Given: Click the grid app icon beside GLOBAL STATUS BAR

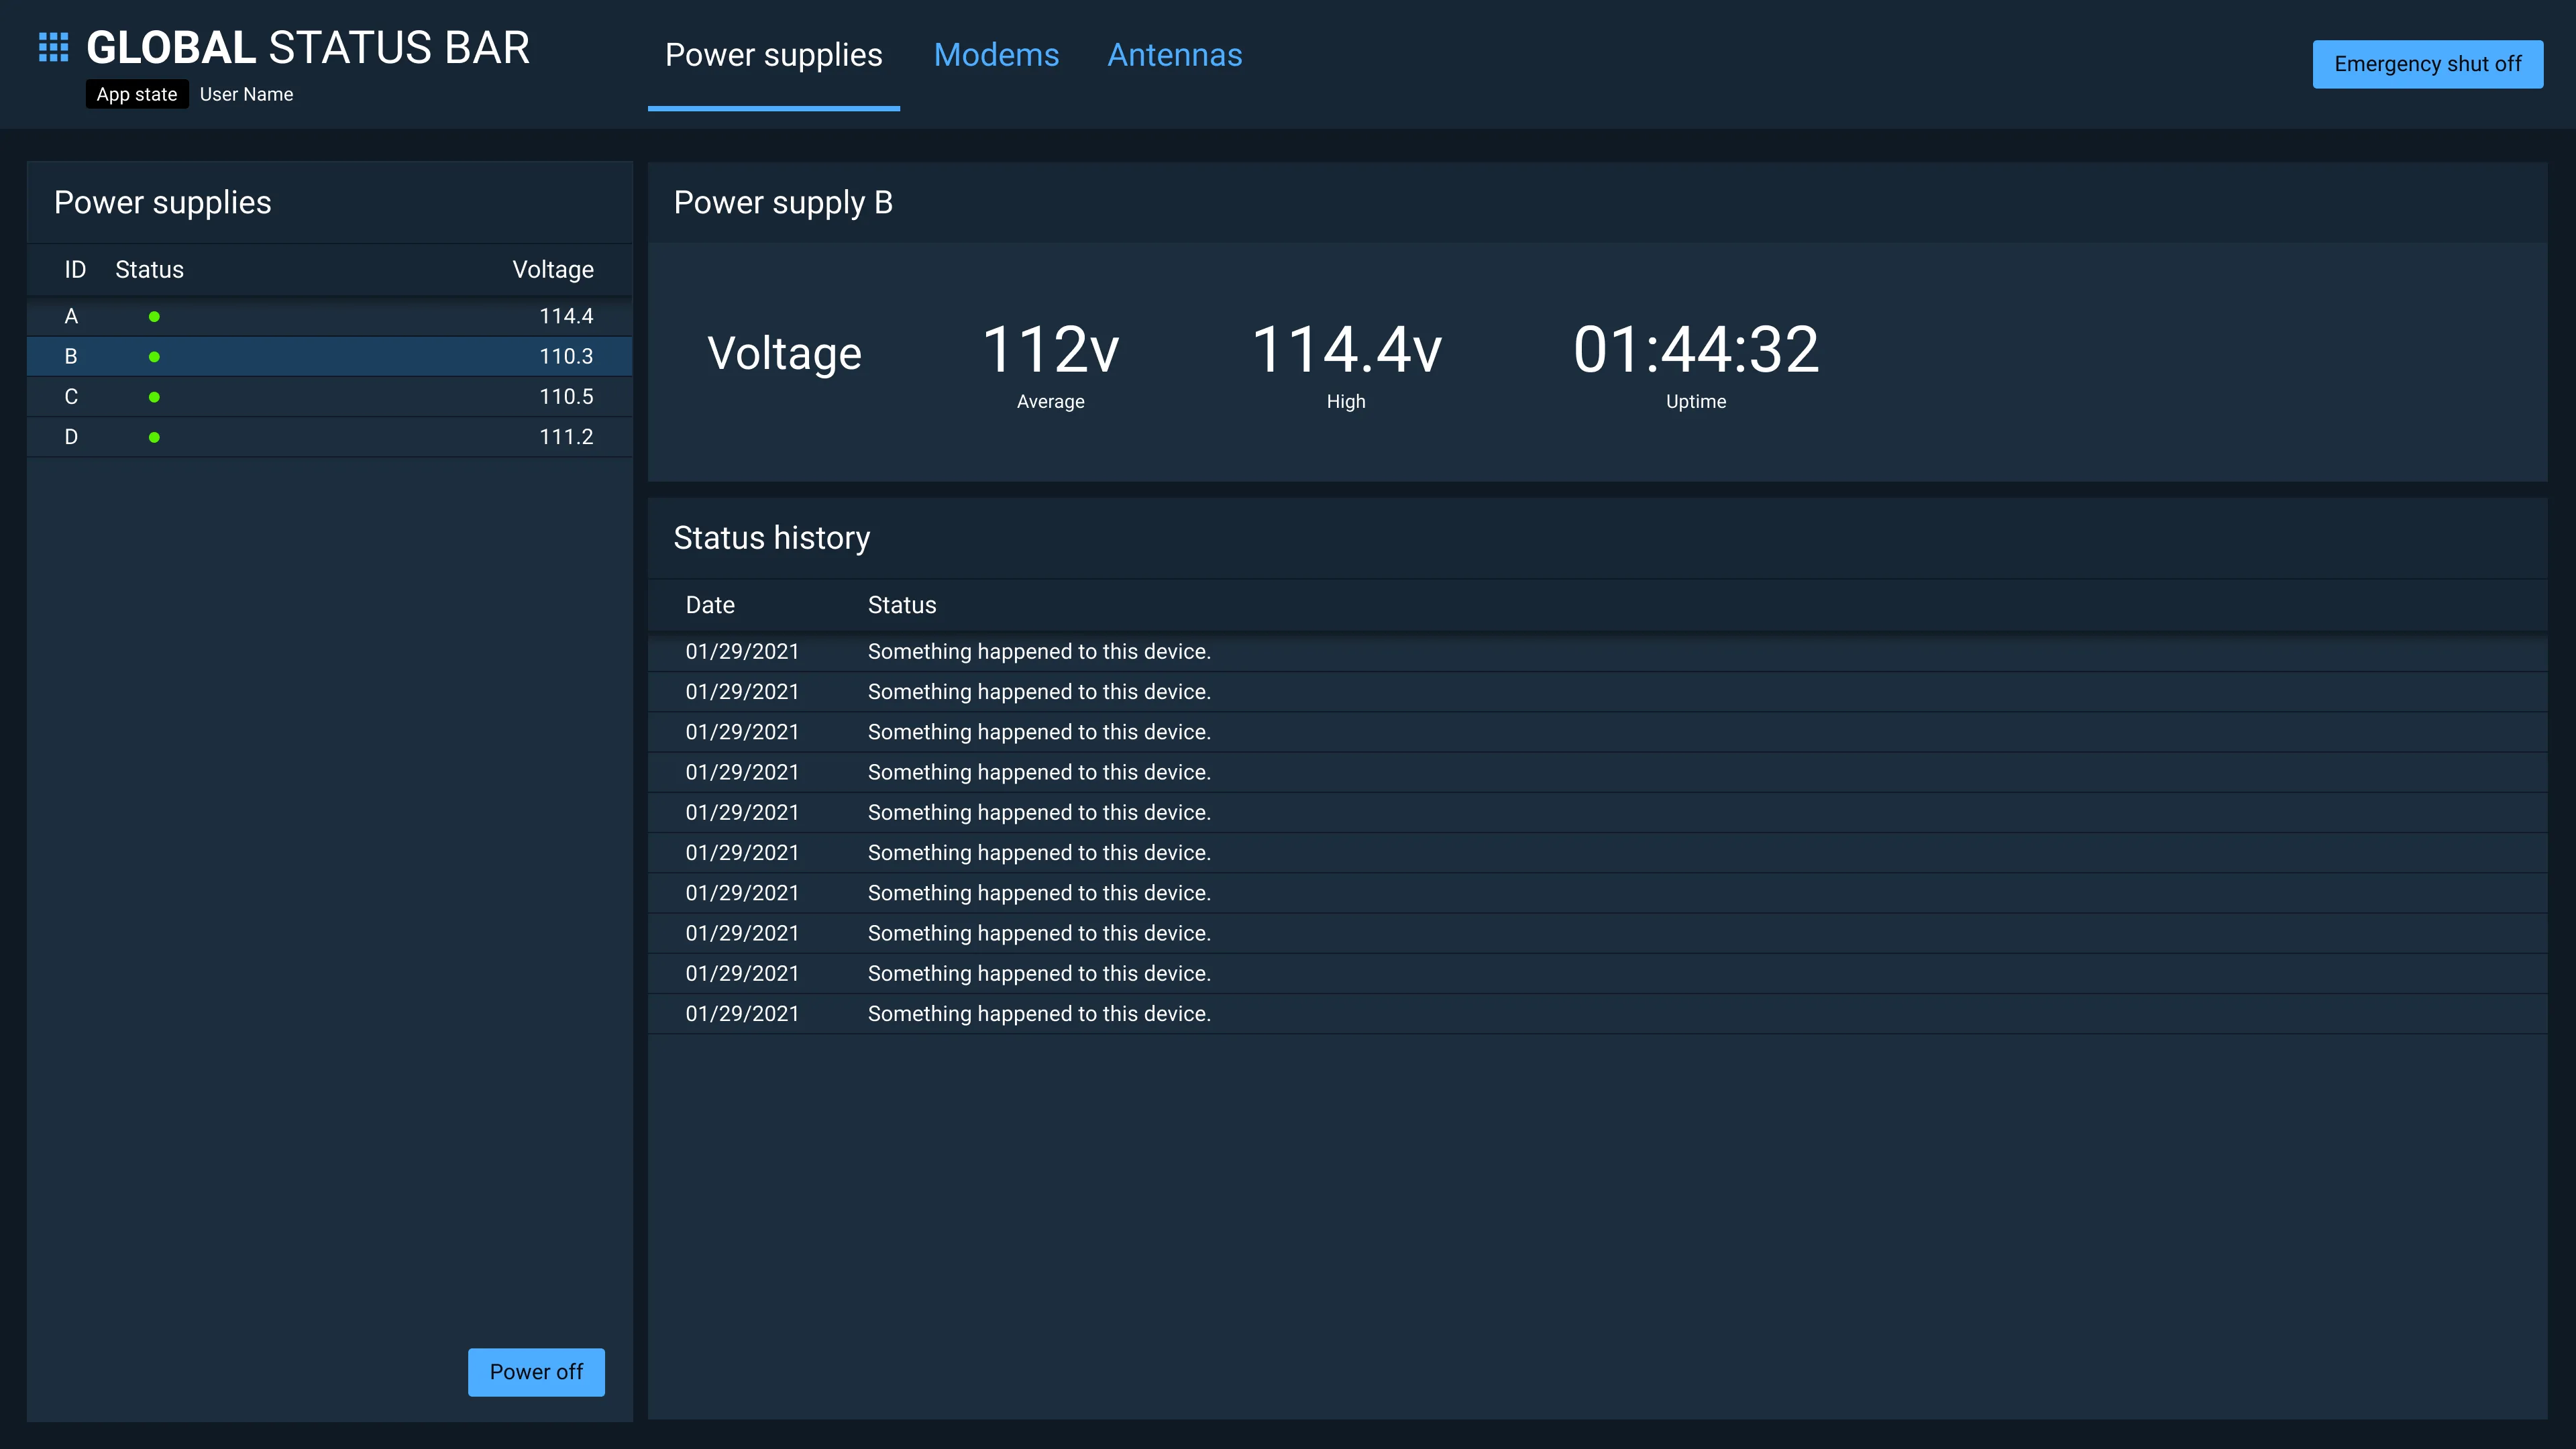Looking at the screenshot, I should tap(51, 46).
